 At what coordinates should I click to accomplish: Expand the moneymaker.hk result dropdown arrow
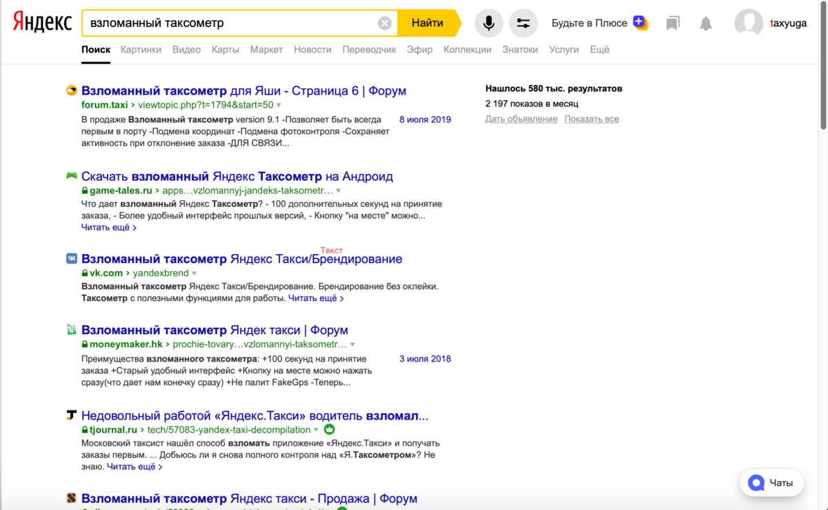click(x=353, y=345)
